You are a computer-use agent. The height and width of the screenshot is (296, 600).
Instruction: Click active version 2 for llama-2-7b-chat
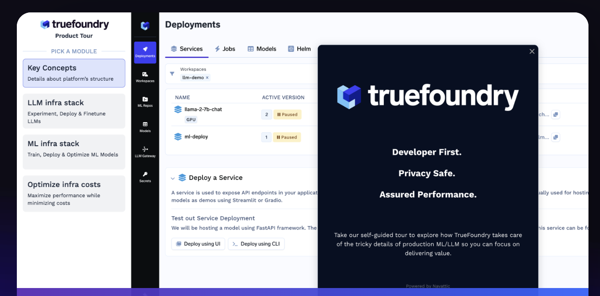click(266, 115)
